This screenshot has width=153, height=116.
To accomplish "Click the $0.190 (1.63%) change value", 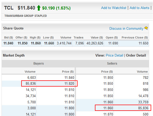I will point(56,8).
